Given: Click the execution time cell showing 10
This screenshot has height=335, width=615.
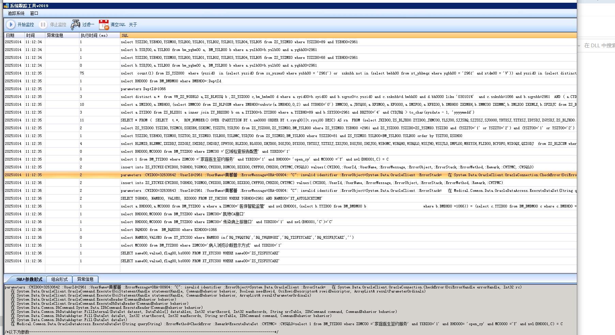Looking at the screenshot, I should click(x=99, y=104).
